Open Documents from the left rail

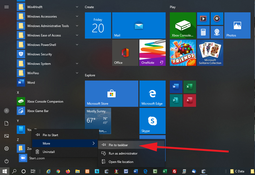click(x=7, y=123)
